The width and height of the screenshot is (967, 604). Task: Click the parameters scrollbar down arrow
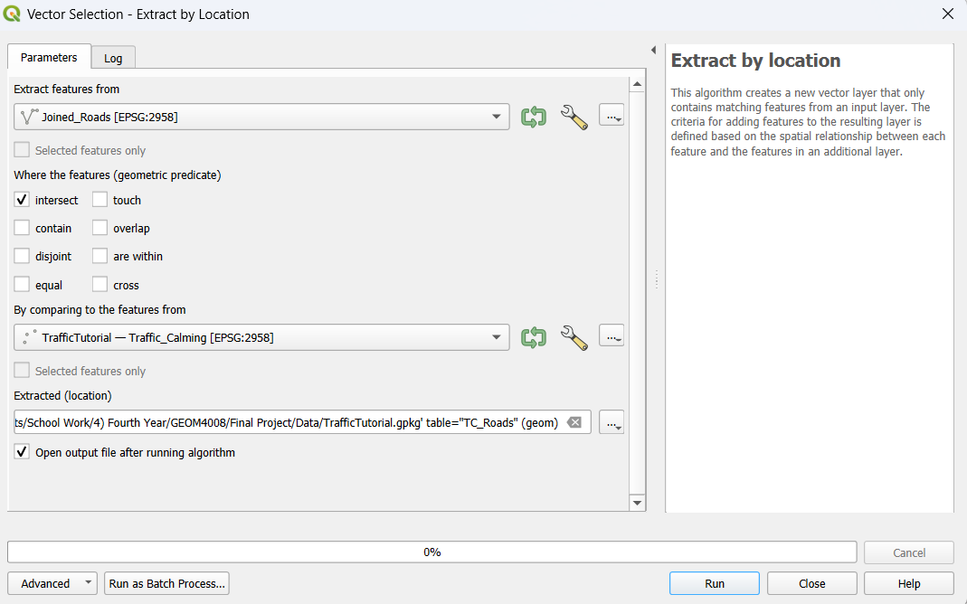tap(637, 503)
